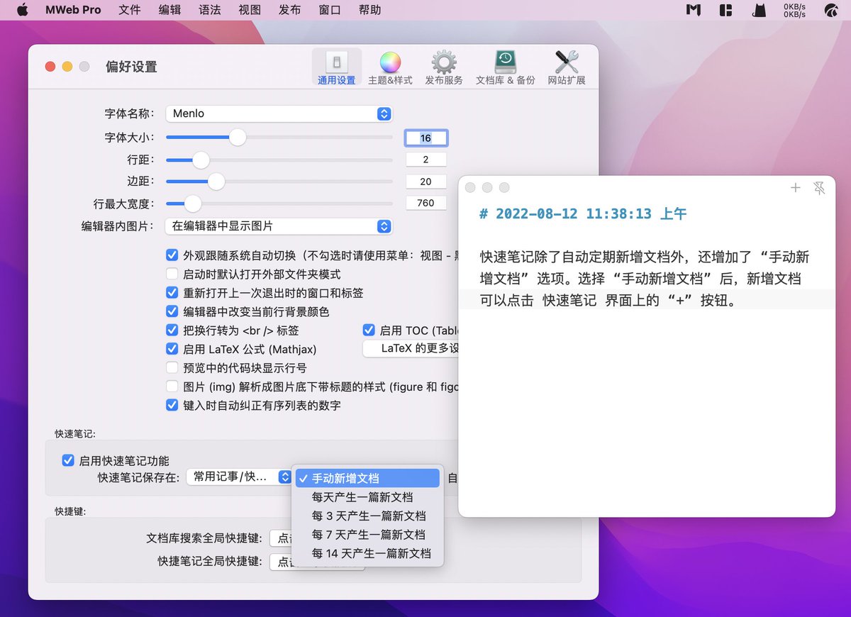Open the 视图 menu
The image size is (851, 617).
tap(250, 10)
